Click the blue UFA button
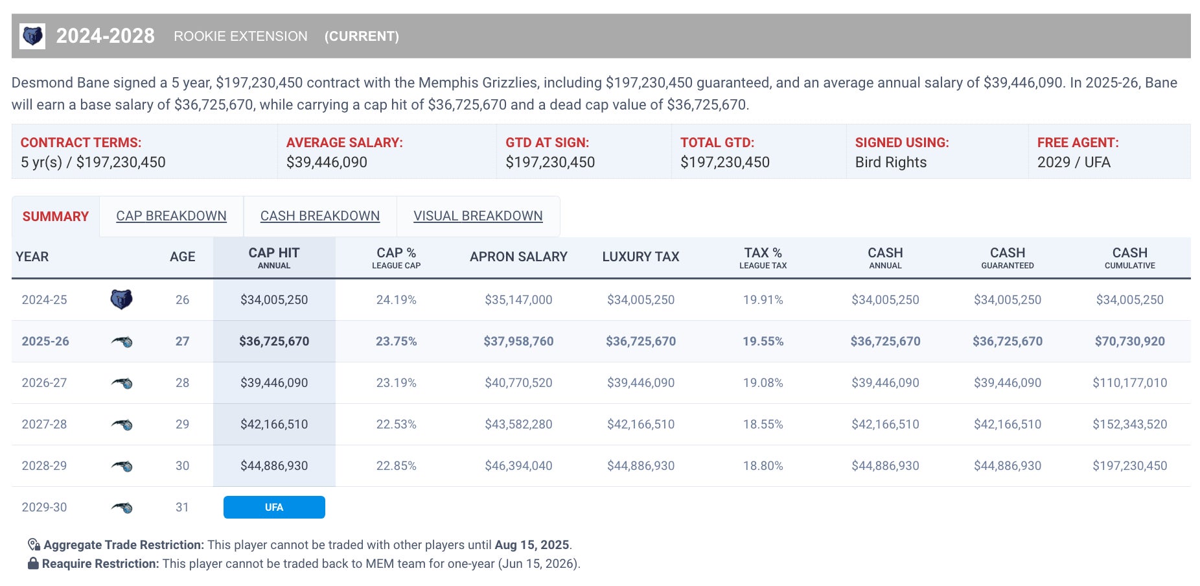Viewport: 1200px width, 586px height. [274, 508]
